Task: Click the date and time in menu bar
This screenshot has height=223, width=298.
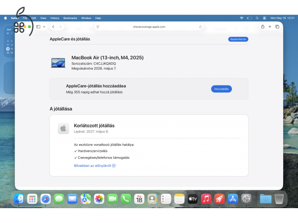Action: coord(283,18)
